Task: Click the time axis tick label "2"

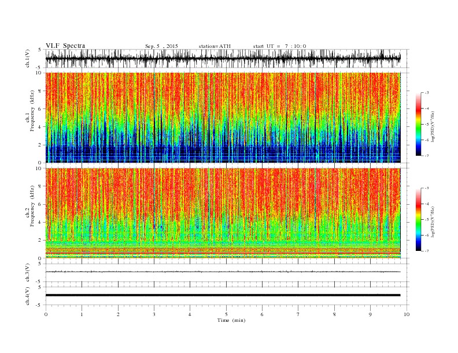Action: 118,314
